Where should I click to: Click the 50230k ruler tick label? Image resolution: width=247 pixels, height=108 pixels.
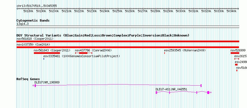pyautogui.click(x=92, y=11)
